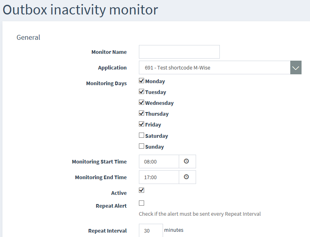Viewport: 310px width, 237px height.
Task: Open the Monitoring Start Time clock picker
Action: [187, 161]
